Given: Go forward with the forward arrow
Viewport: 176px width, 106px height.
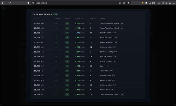Looking at the screenshot, I should (6, 3).
